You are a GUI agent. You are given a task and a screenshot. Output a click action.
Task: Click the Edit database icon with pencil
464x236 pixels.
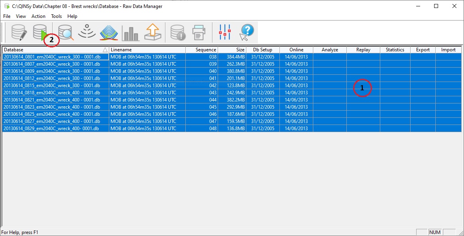(x=18, y=32)
